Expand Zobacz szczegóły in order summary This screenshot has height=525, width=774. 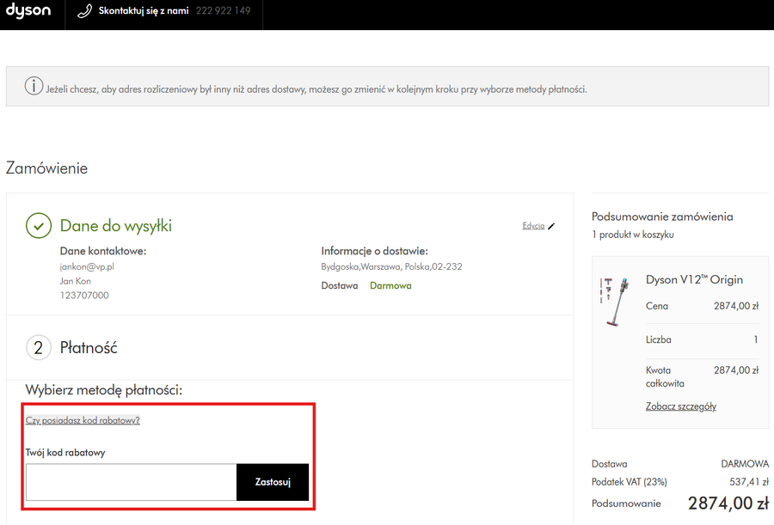680,406
